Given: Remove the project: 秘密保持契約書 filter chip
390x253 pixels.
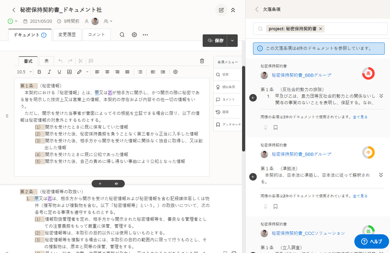Looking at the screenshot, I should click(320, 29).
